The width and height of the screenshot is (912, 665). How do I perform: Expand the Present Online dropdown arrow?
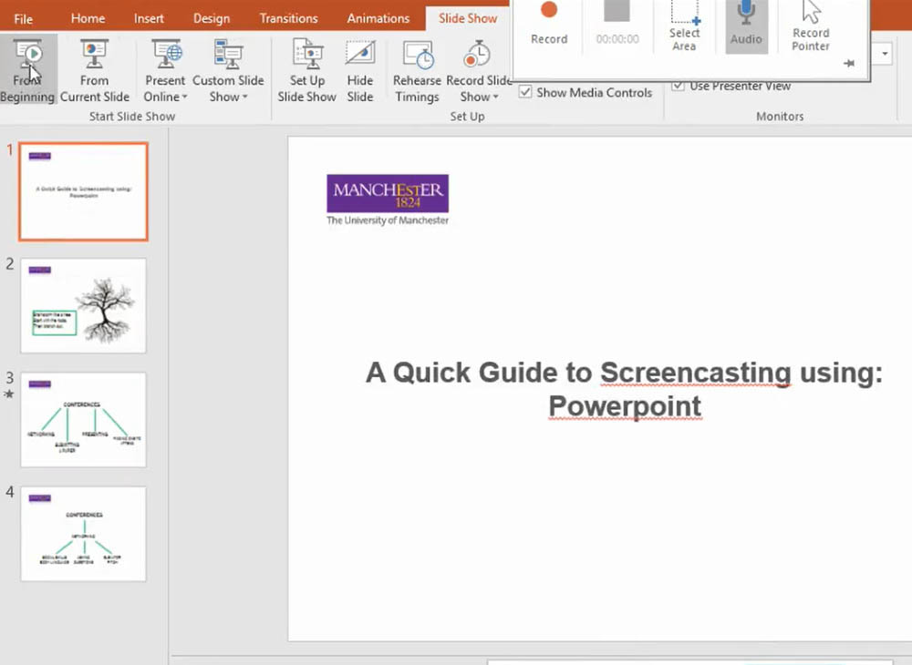184,97
